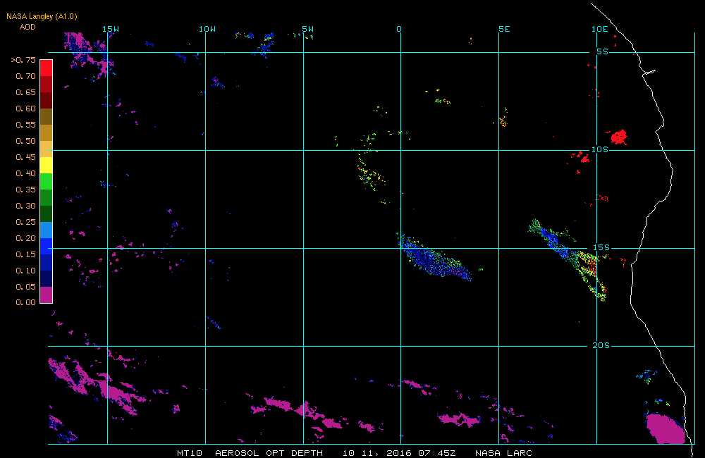This screenshot has height=458, width=705.
Task: Click the 0.05 colorbar label
Action: [25, 287]
